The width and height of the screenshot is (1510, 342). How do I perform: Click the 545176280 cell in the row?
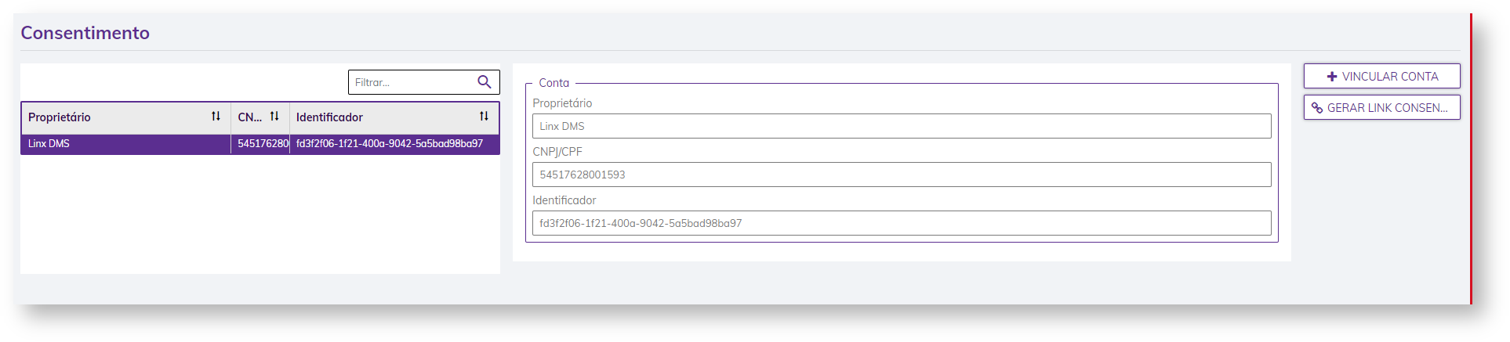point(263,144)
